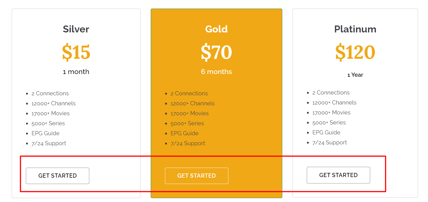Viewport: 428px width, 202px height.
Task: Click the $120 price on Platinum card
Action: 355,52
